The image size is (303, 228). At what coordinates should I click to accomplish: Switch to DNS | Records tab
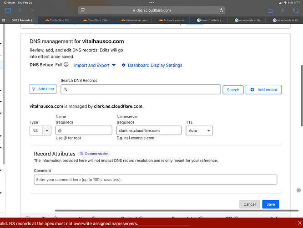point(23,20)
